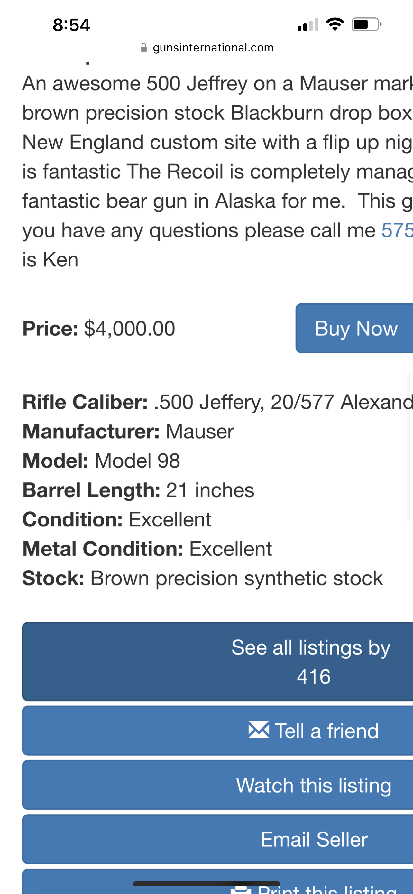Tap the printer icon at the bottom
The width and height of the screenshot is (413, 894).
[241, 890]
